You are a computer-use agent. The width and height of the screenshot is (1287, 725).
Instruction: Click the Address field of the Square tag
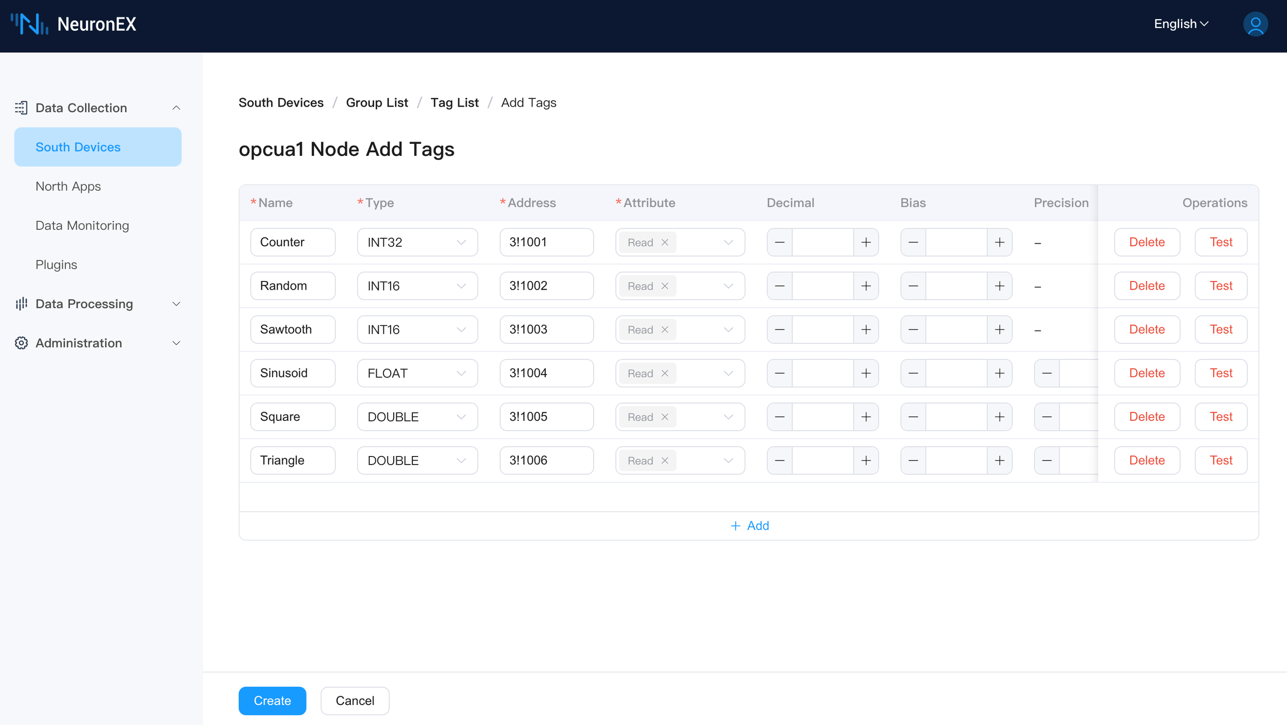point(546,416)
